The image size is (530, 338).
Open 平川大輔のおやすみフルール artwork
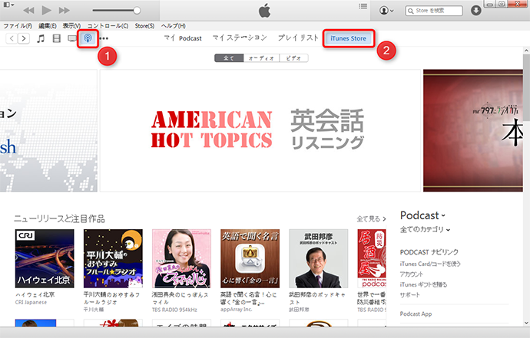[113, 258]
